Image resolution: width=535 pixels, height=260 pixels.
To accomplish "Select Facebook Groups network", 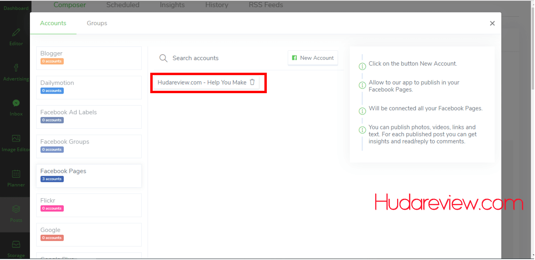I will (x=89, y=146).
